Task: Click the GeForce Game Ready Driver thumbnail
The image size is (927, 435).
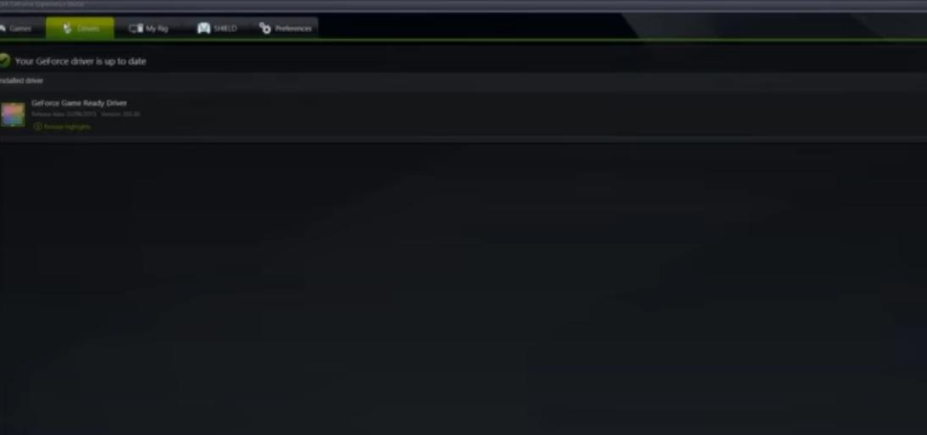Action: 13,114
